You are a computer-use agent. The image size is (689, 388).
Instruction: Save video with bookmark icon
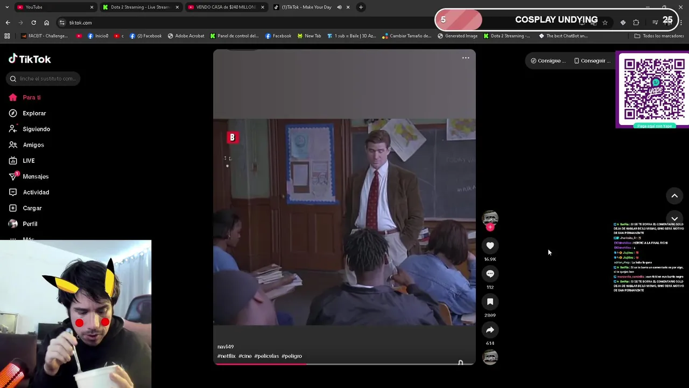click(490, 302)
